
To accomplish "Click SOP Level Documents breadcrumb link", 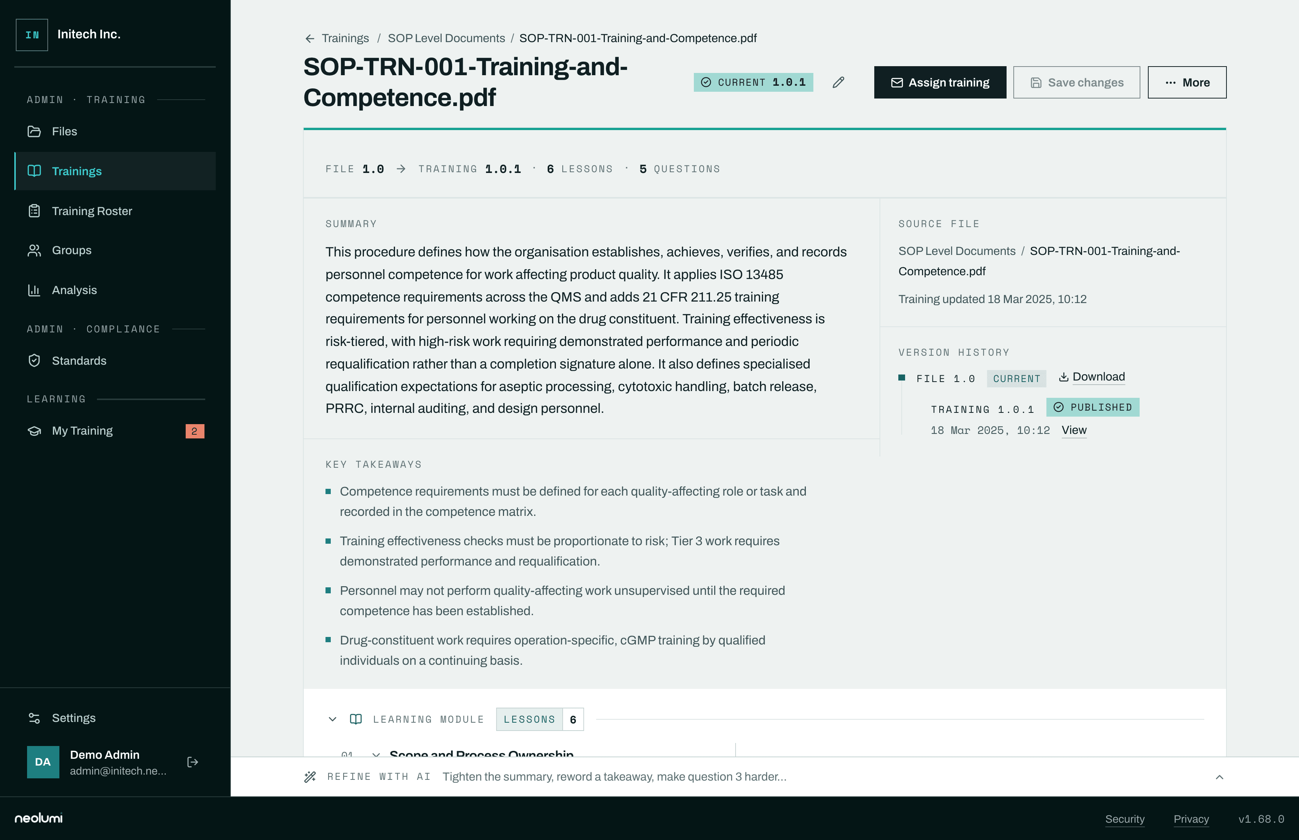I will [x=446, y=38].
